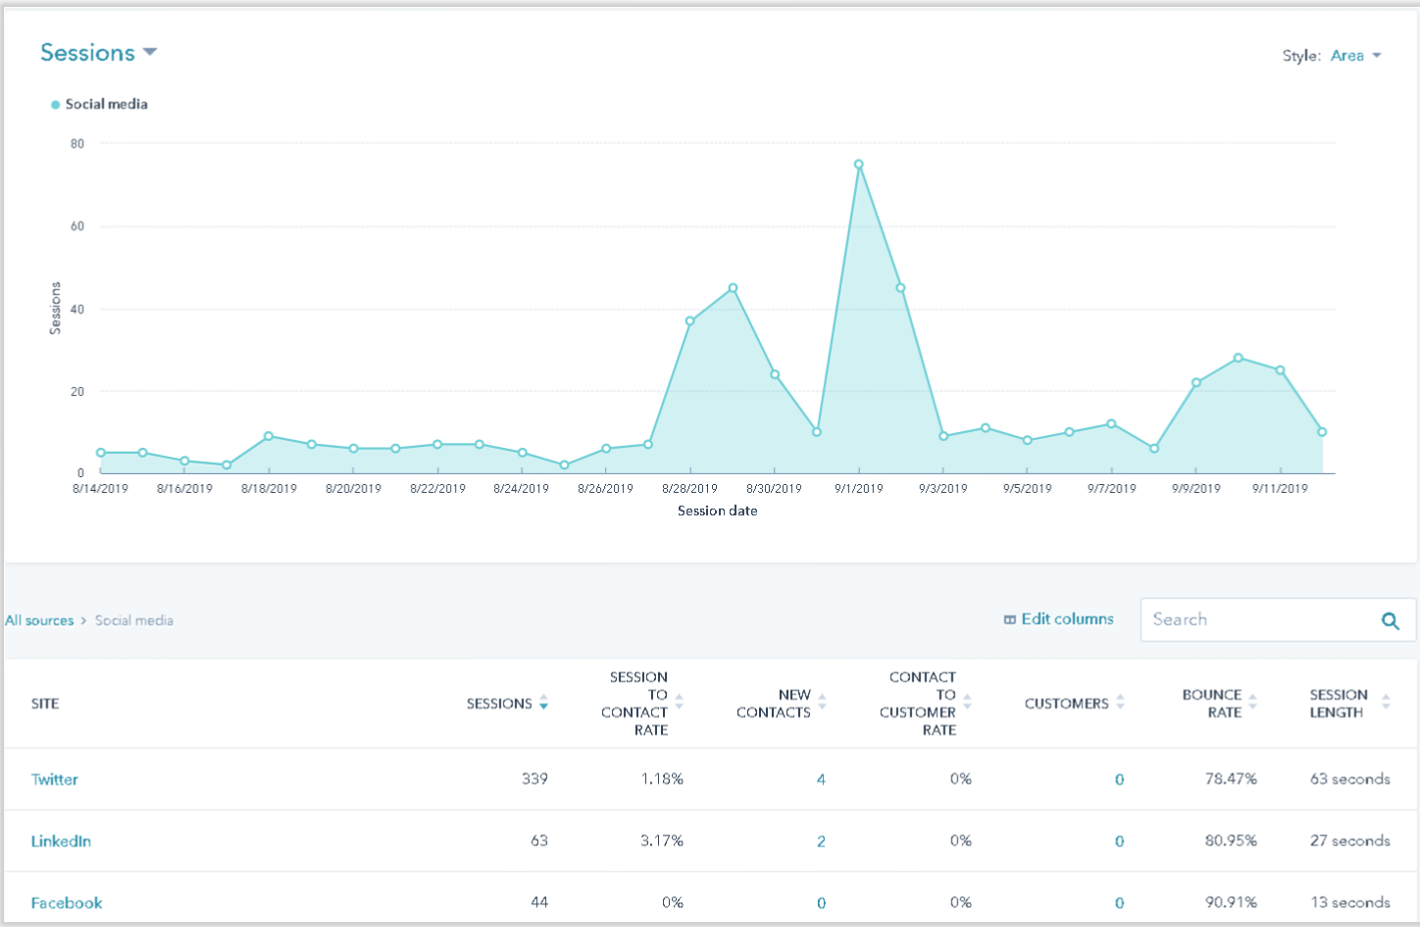Select the 8/14/2019 data point on the chart
Image resolution: width=1420 pixels, height=927 pixels.
coord(101,453)
